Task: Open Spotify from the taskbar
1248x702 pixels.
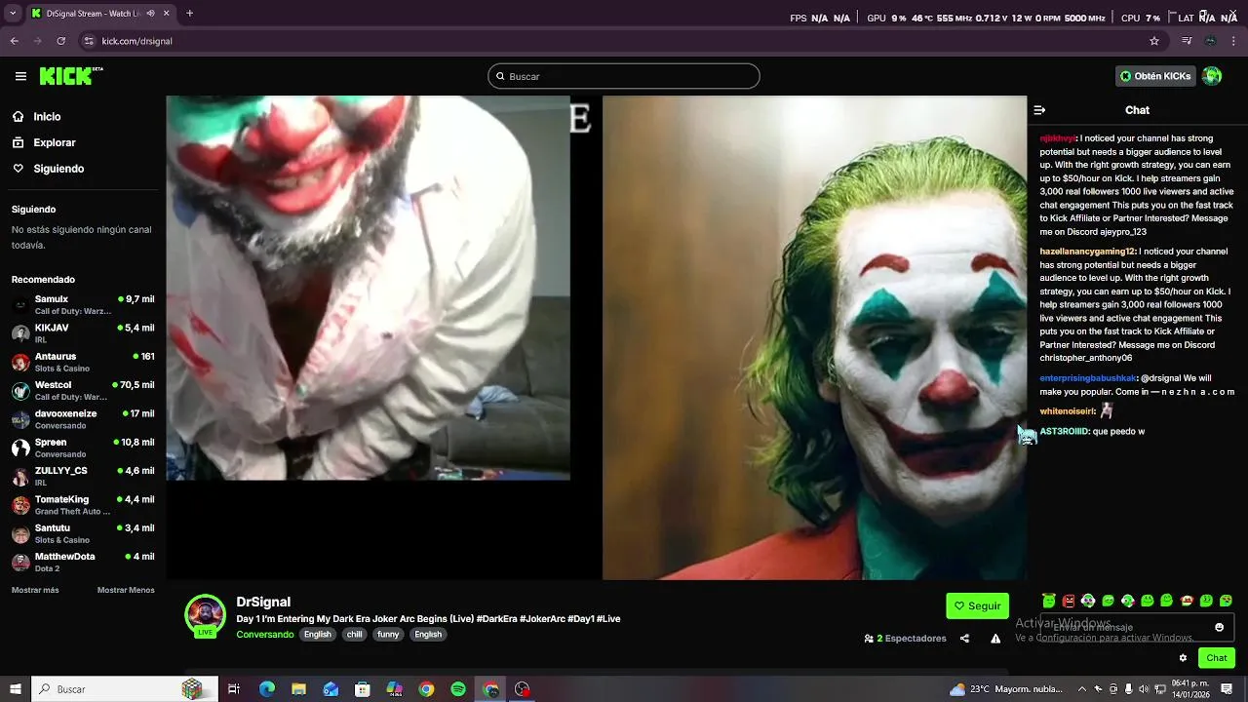Action: tap(458, 689)
